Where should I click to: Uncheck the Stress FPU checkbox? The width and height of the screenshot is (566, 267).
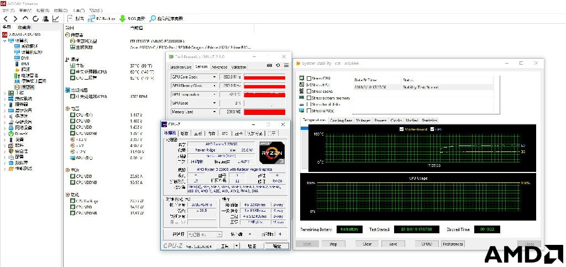(309, 85)
